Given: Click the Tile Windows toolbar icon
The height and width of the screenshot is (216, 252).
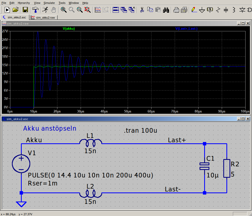Looking at the screenshot, I should click(x=116, y=10).
